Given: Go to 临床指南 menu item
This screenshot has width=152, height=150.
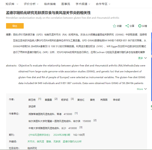Looking at the screenshot, I should pyautogui.click(x=50, y=4).
